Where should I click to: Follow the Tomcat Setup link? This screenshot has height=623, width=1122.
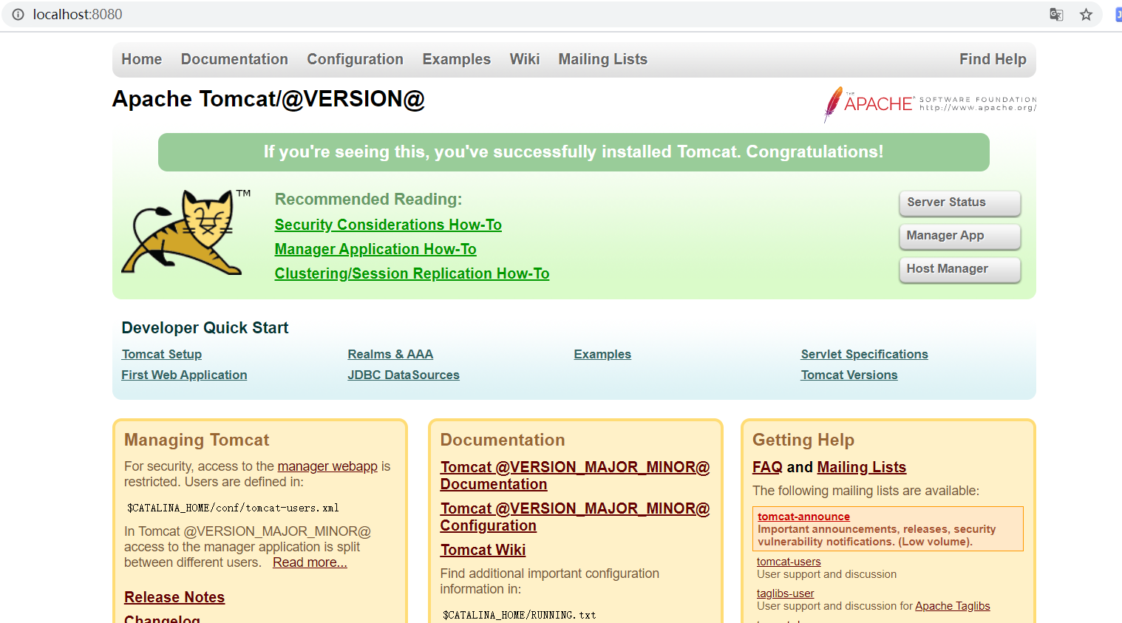pyautogui.click(x=162, y=355)
